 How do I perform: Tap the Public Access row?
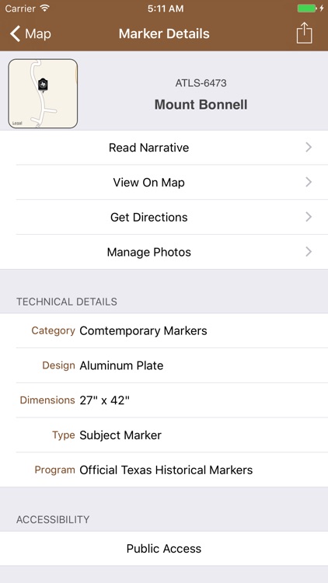164,549
